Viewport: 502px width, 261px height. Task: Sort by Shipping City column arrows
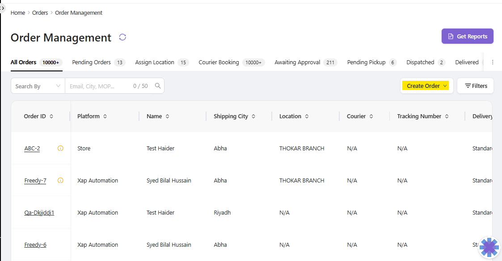pyautogui.click(x=253, y=116)
